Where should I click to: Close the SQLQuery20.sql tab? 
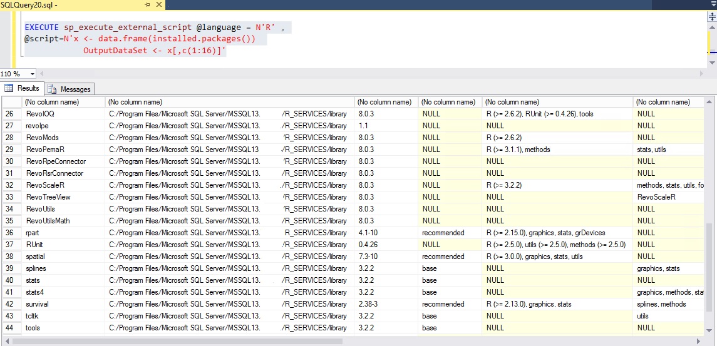click(160, 4)
